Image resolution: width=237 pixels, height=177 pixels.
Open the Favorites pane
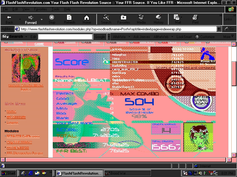pyautogui.click(x=124, y=19)
